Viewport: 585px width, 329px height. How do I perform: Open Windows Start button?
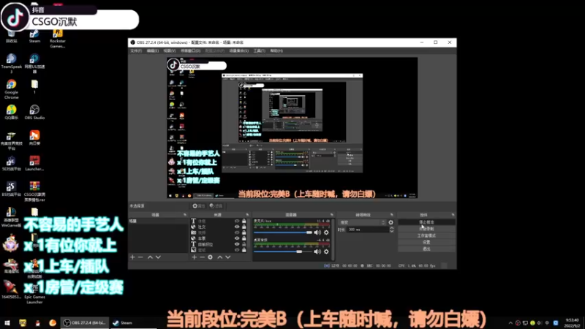[x=7, y=323]
